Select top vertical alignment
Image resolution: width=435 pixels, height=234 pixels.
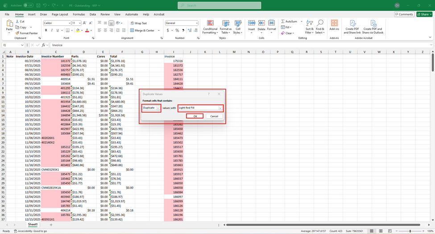coord(99,23)
